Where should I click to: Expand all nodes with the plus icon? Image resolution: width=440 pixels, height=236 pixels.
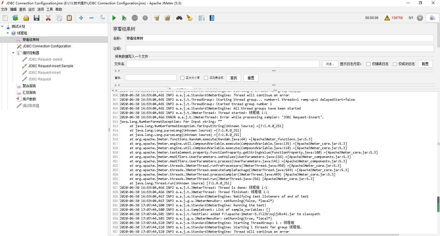click(81, 18)
